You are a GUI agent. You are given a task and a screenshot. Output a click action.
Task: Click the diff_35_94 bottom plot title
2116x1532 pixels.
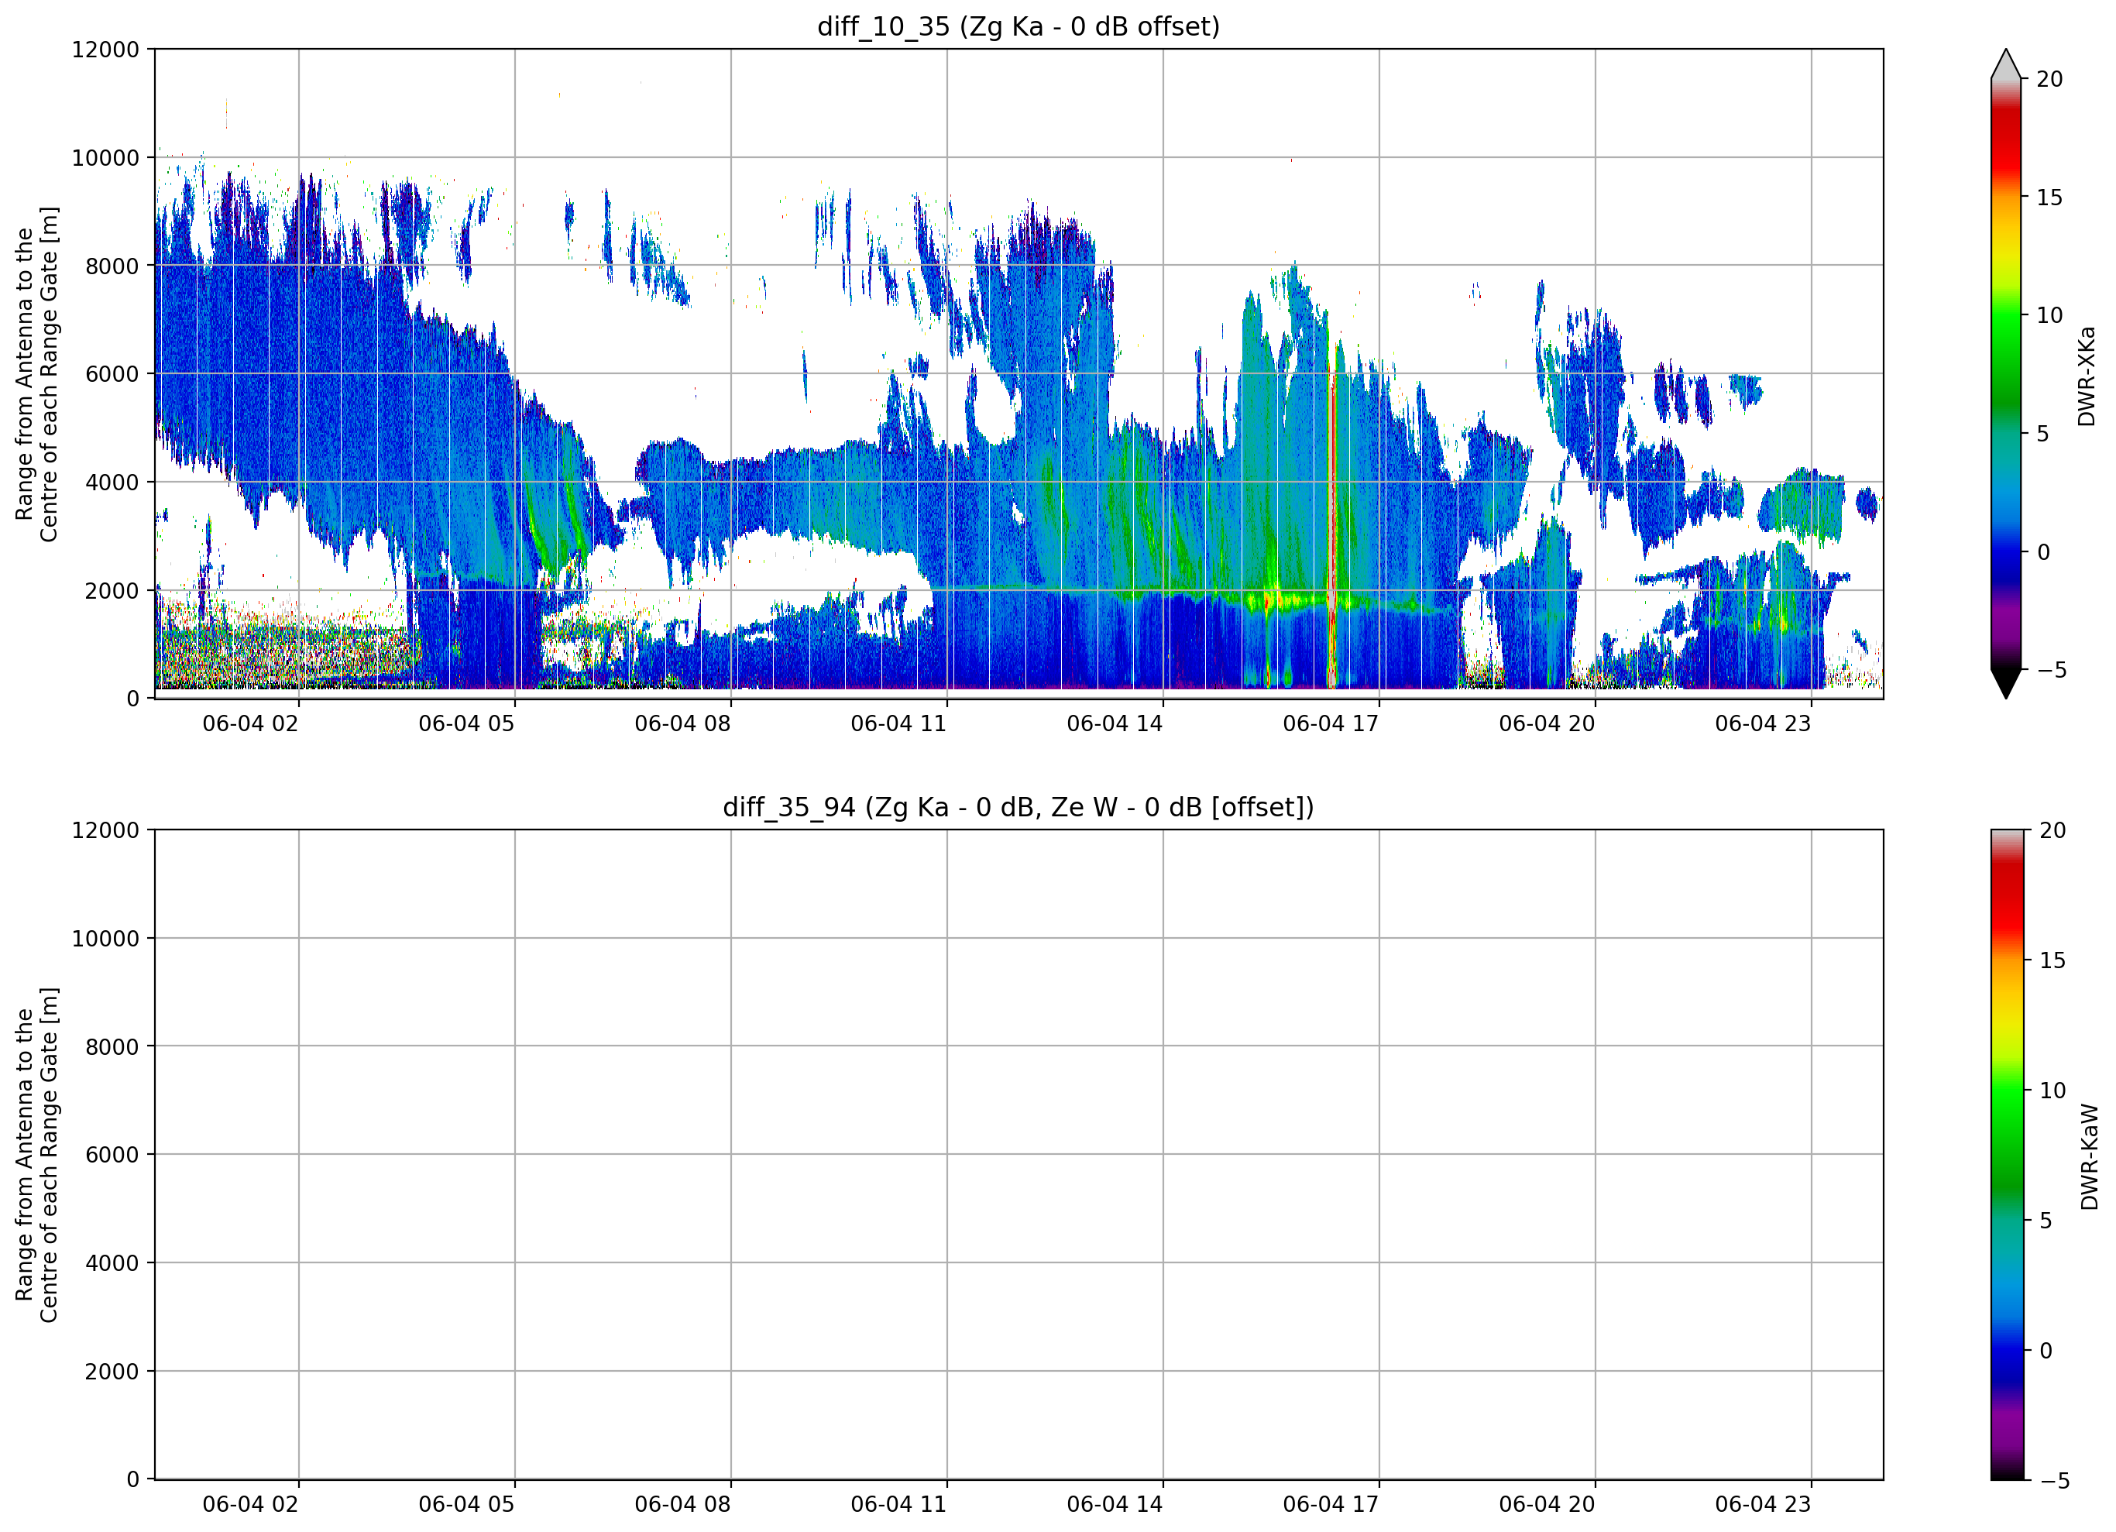1018,807
